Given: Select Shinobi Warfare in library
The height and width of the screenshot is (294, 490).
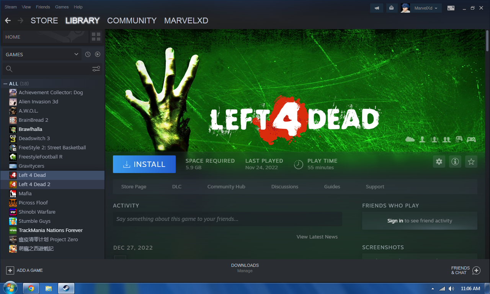Looking at the screenshot, I should [x=52, y=212].
